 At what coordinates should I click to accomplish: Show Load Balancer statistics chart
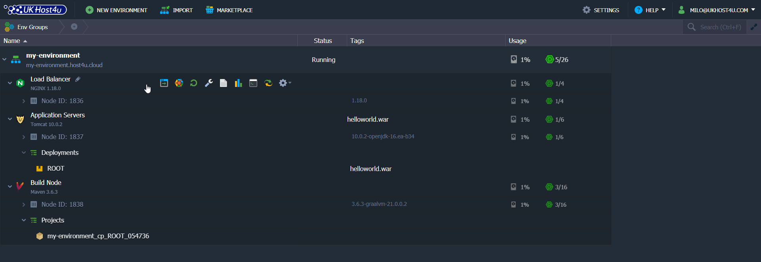[x=238, y=83]
